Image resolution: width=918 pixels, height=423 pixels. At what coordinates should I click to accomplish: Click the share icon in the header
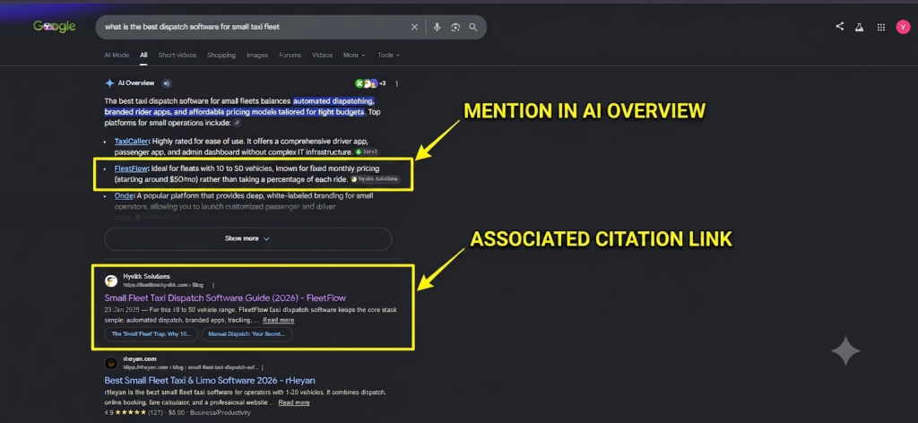coord(839,26)
